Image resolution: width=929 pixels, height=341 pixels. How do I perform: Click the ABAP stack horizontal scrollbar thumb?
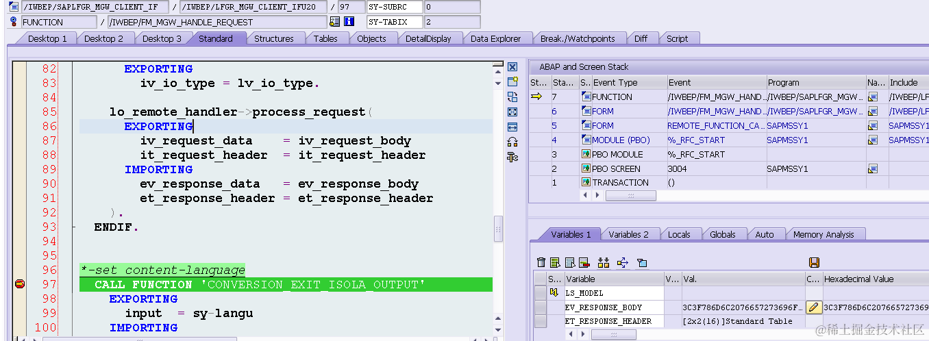630,196
